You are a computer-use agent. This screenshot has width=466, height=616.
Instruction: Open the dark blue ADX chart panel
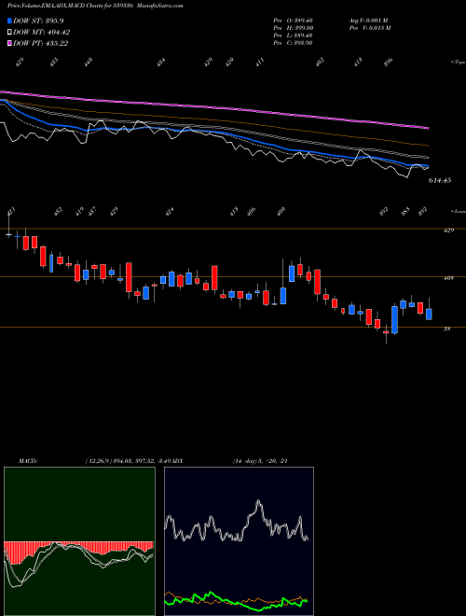(239, 541)
